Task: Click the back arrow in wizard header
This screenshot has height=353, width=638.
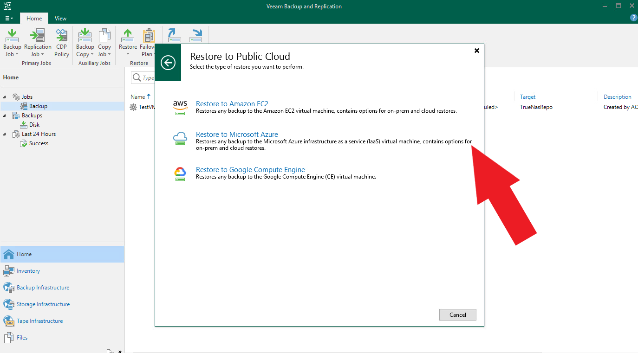Action: click(x=168, y=62)
